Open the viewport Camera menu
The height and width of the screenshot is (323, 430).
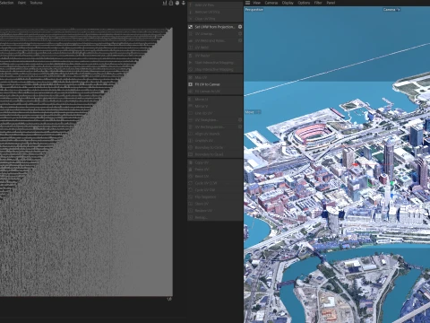(271, 3)
